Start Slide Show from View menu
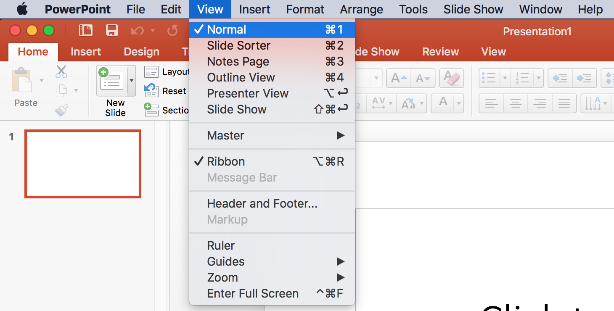 pyautogui.click(x=272, y=109)
